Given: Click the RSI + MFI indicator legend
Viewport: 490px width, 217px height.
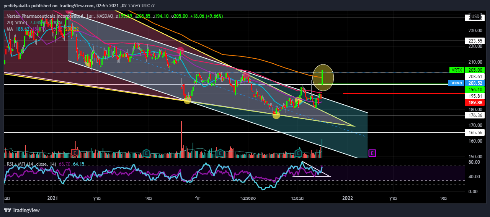Looking at the screenshot, I should pos(32,164).
